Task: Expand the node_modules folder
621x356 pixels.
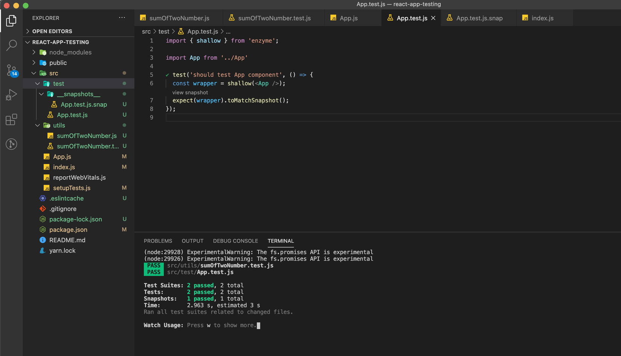Action: pyautogui.click(x=70, y=52)
